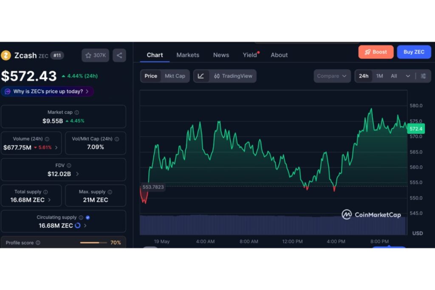Click the Market cap info icon
The image size is (435, 290).
pos(77,113)
